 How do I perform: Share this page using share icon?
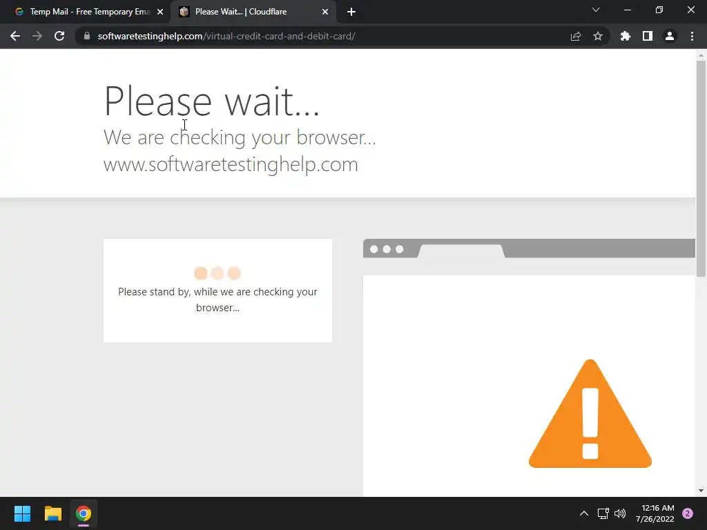575,36
